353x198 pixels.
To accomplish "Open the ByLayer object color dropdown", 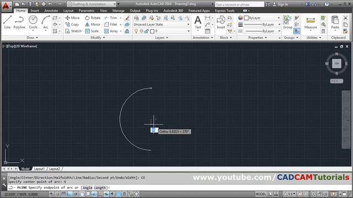I will click(263, 18).
